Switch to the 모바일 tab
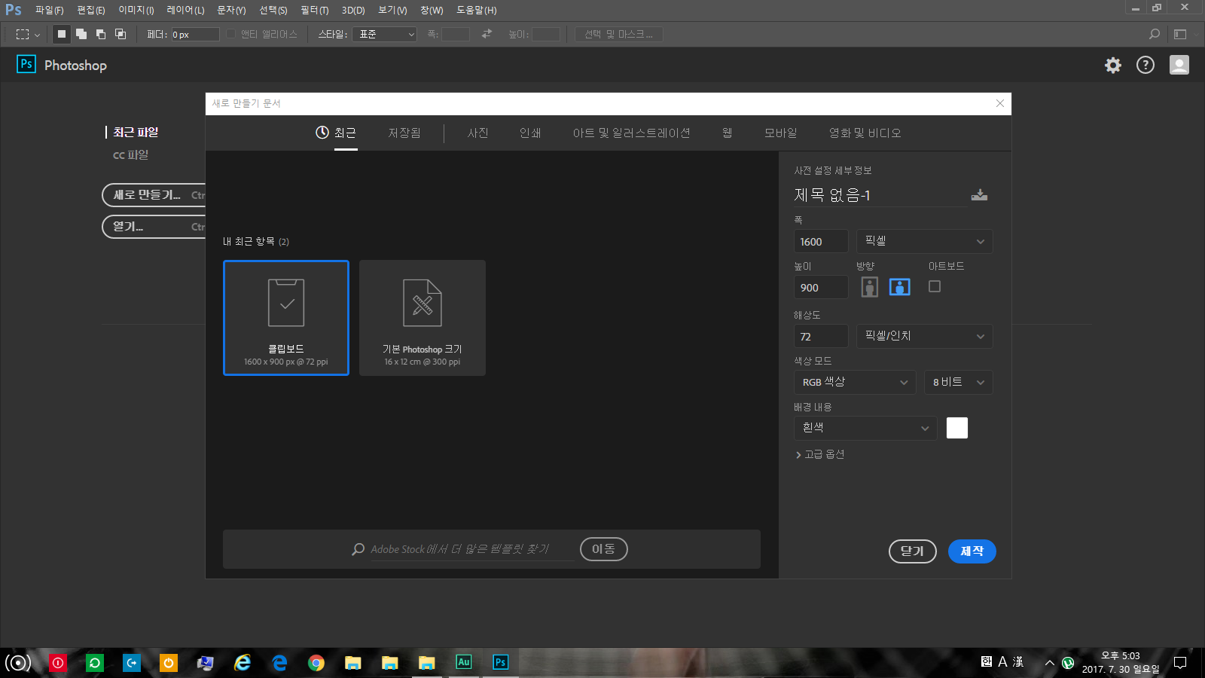The image size is (1205, 678). point(780,133)
